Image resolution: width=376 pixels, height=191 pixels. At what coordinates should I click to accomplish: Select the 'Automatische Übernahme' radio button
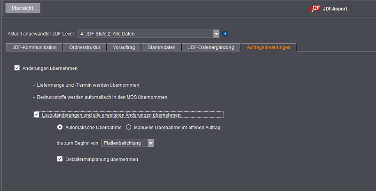[x=60, y=127]
